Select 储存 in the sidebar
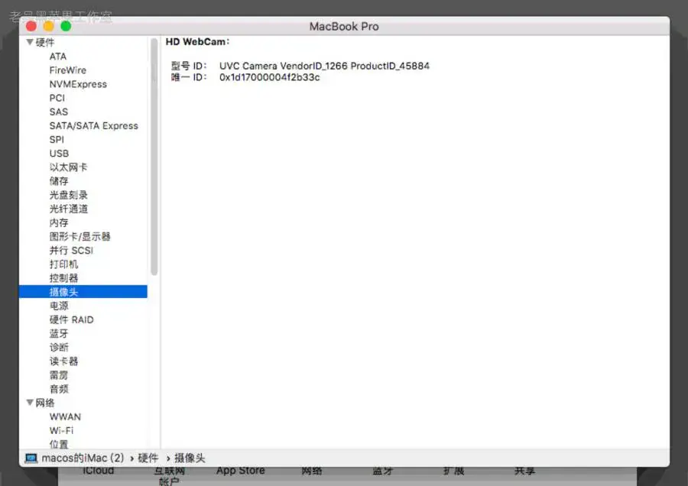This screenshot has height=486, width=688. click(59, 181)
